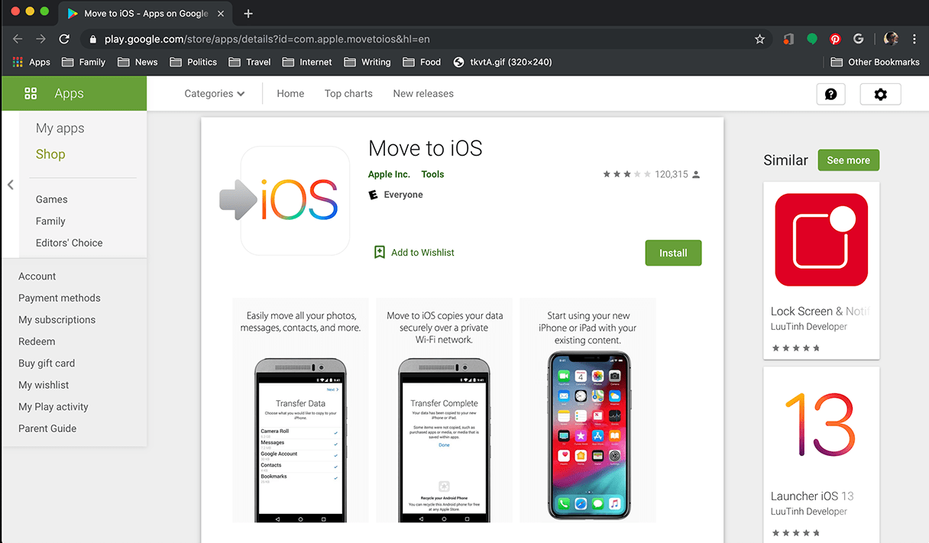The height and width of the screenshot is (543, 929).
Task: Click the user profile avatar
Action: (890, 39)
